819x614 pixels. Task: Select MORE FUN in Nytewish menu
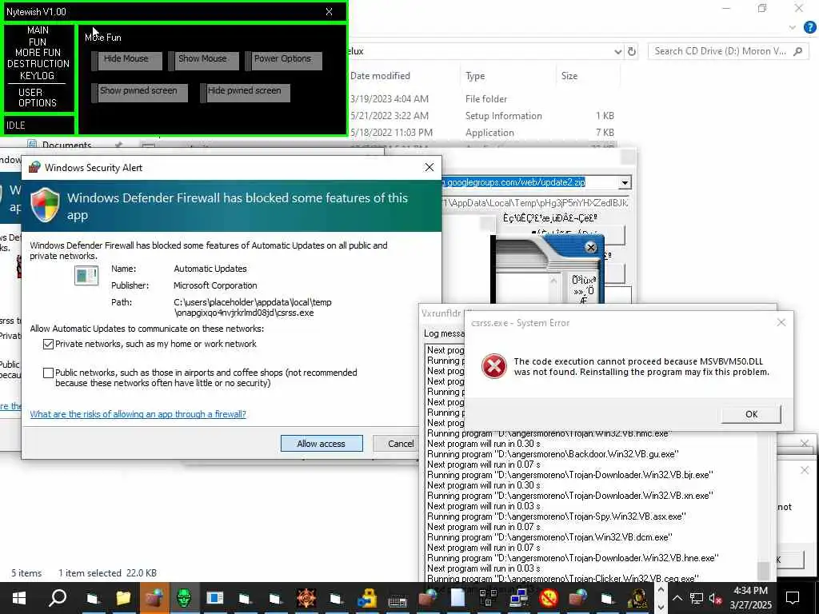pyautogui.click(x=38, y=53)
